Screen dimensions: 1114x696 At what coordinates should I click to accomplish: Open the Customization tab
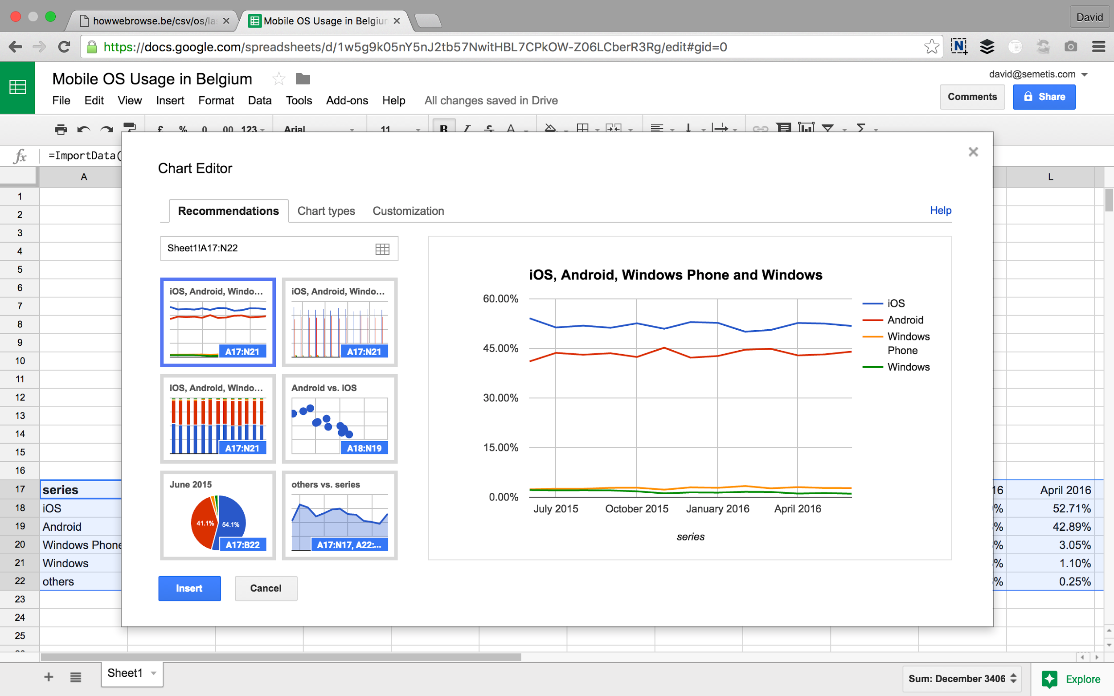tap(408, 211)
